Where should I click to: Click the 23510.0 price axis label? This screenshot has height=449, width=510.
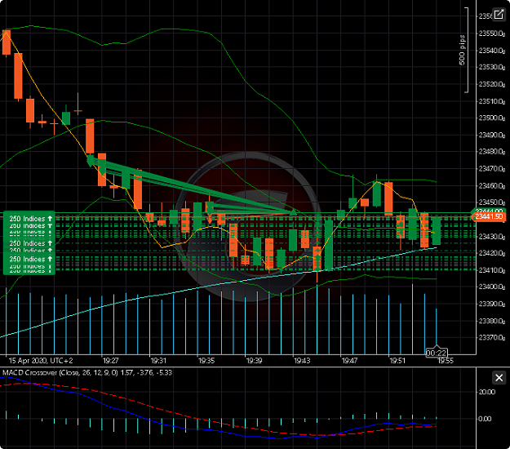pos(492,101)
